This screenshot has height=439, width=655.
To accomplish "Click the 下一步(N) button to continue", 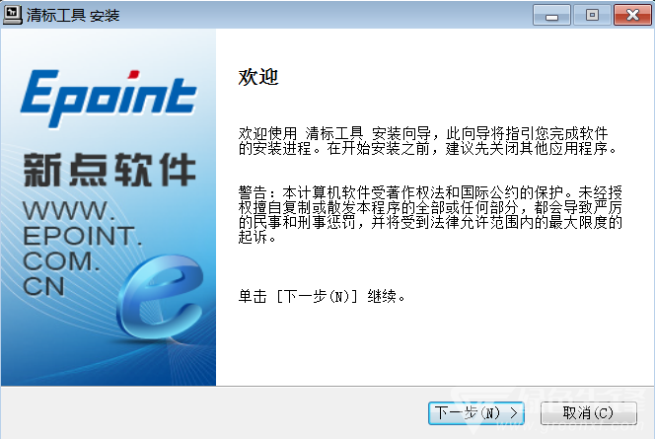I will coord(476,413).
